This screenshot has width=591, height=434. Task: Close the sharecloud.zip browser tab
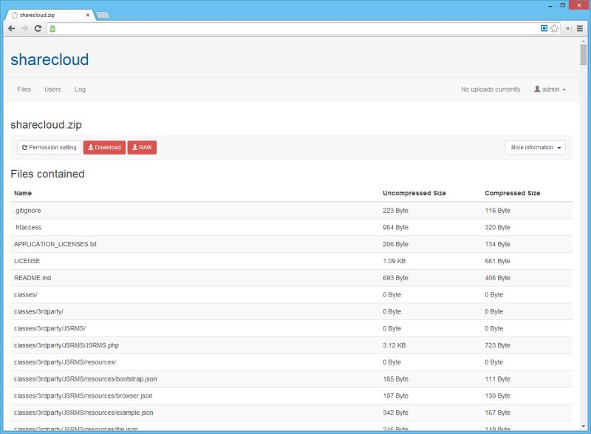[x=87, y=15]
